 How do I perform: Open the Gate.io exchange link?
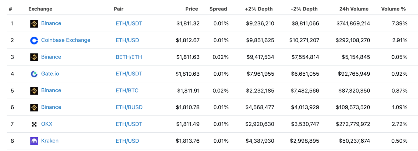pos(50,74)
